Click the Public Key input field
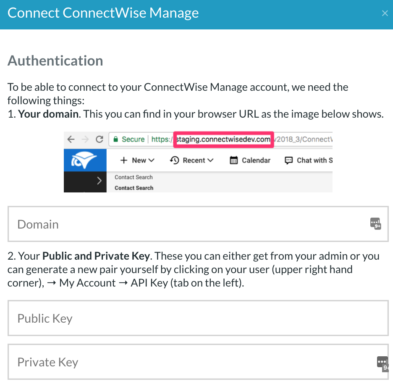 (x=198, y=318)
